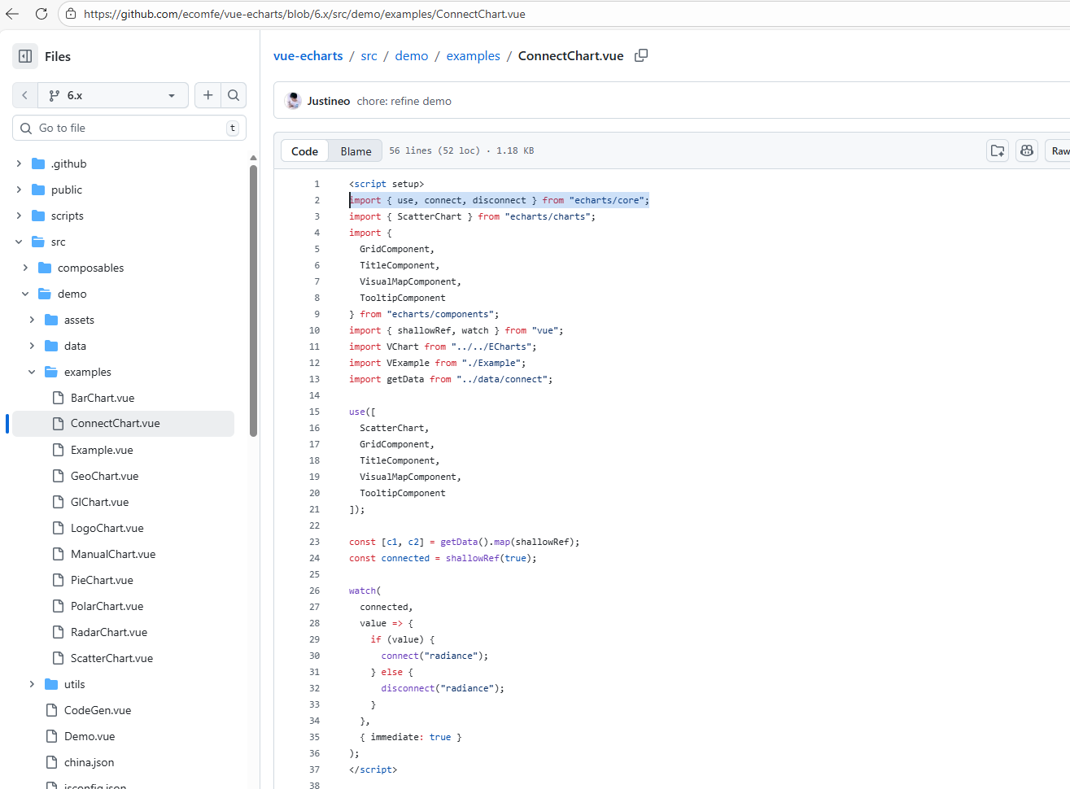Click line number 15 in code
Screen dimensions: 1070x789
(314, 412)
